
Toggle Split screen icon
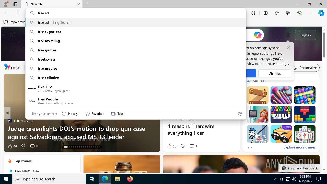265,13
